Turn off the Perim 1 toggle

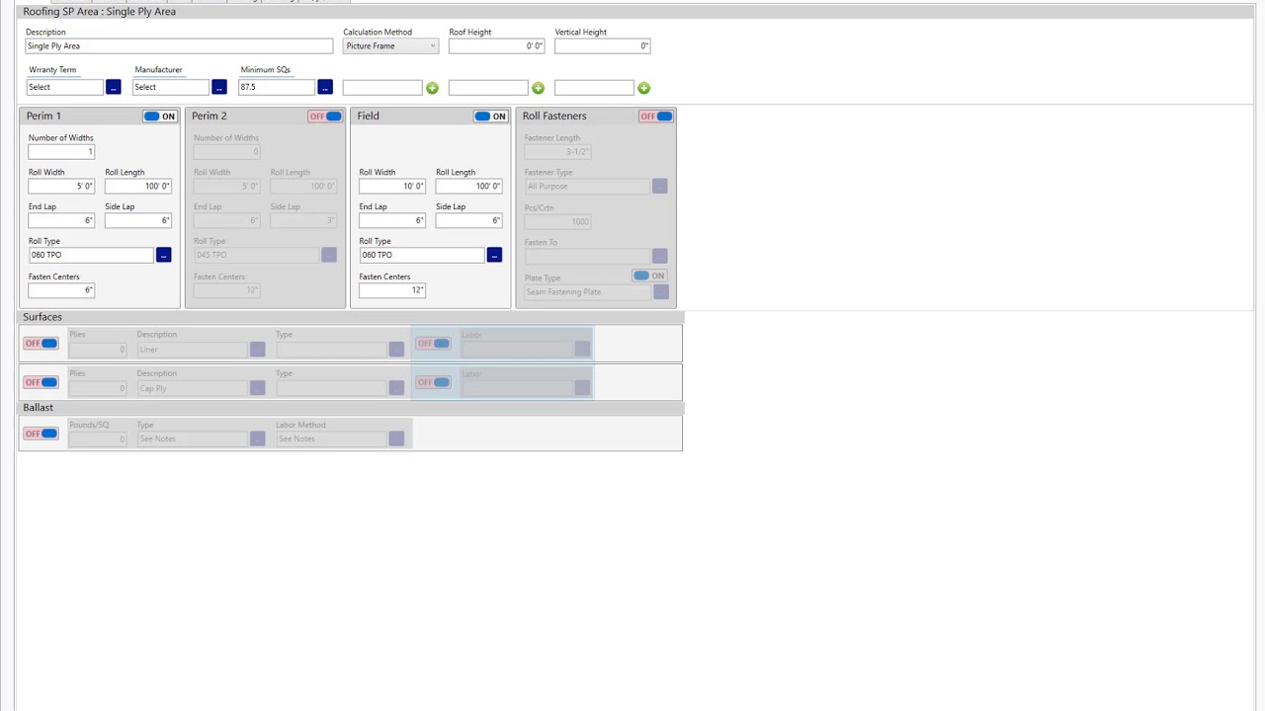pos(159,117)
